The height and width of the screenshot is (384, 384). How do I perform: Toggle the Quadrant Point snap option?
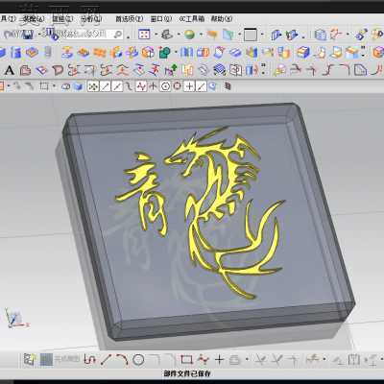pyautogui.click(x=177, y=86)
